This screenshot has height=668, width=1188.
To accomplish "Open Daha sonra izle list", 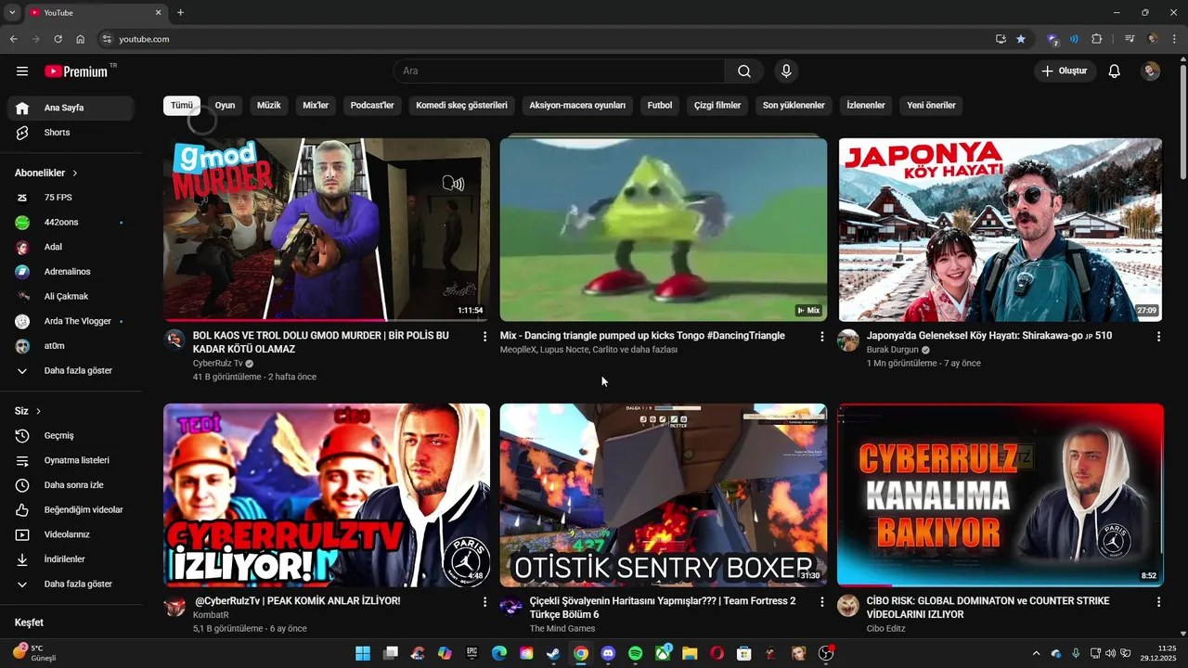I will (71, 485).
